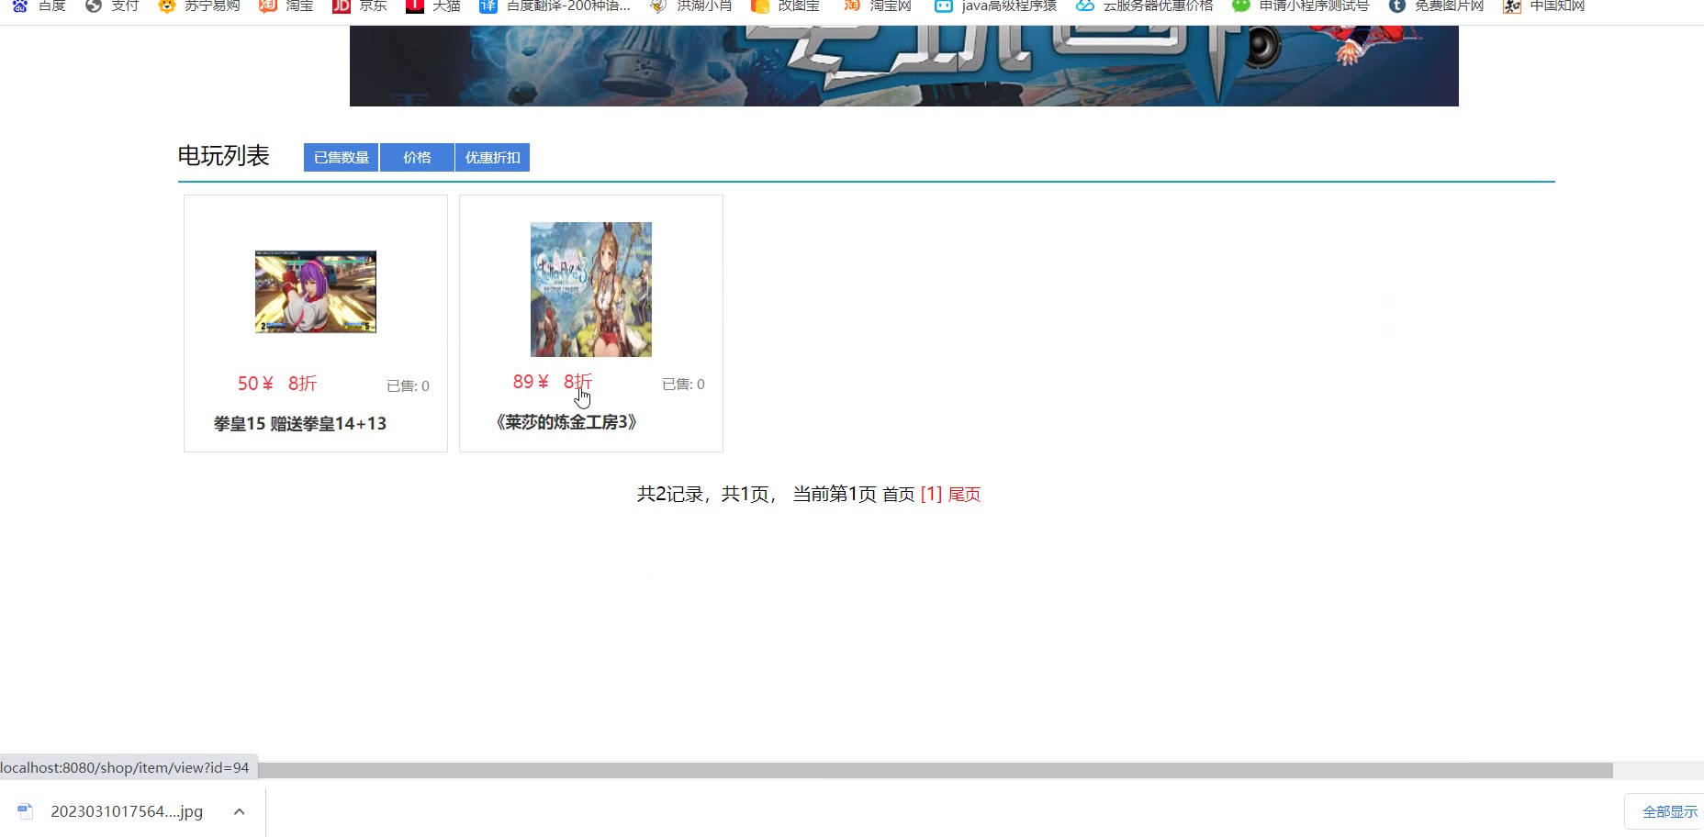Open the 百度 bookmark
Image resolution: width=1704 pixels, height=837 pixels.
point(39,6)
